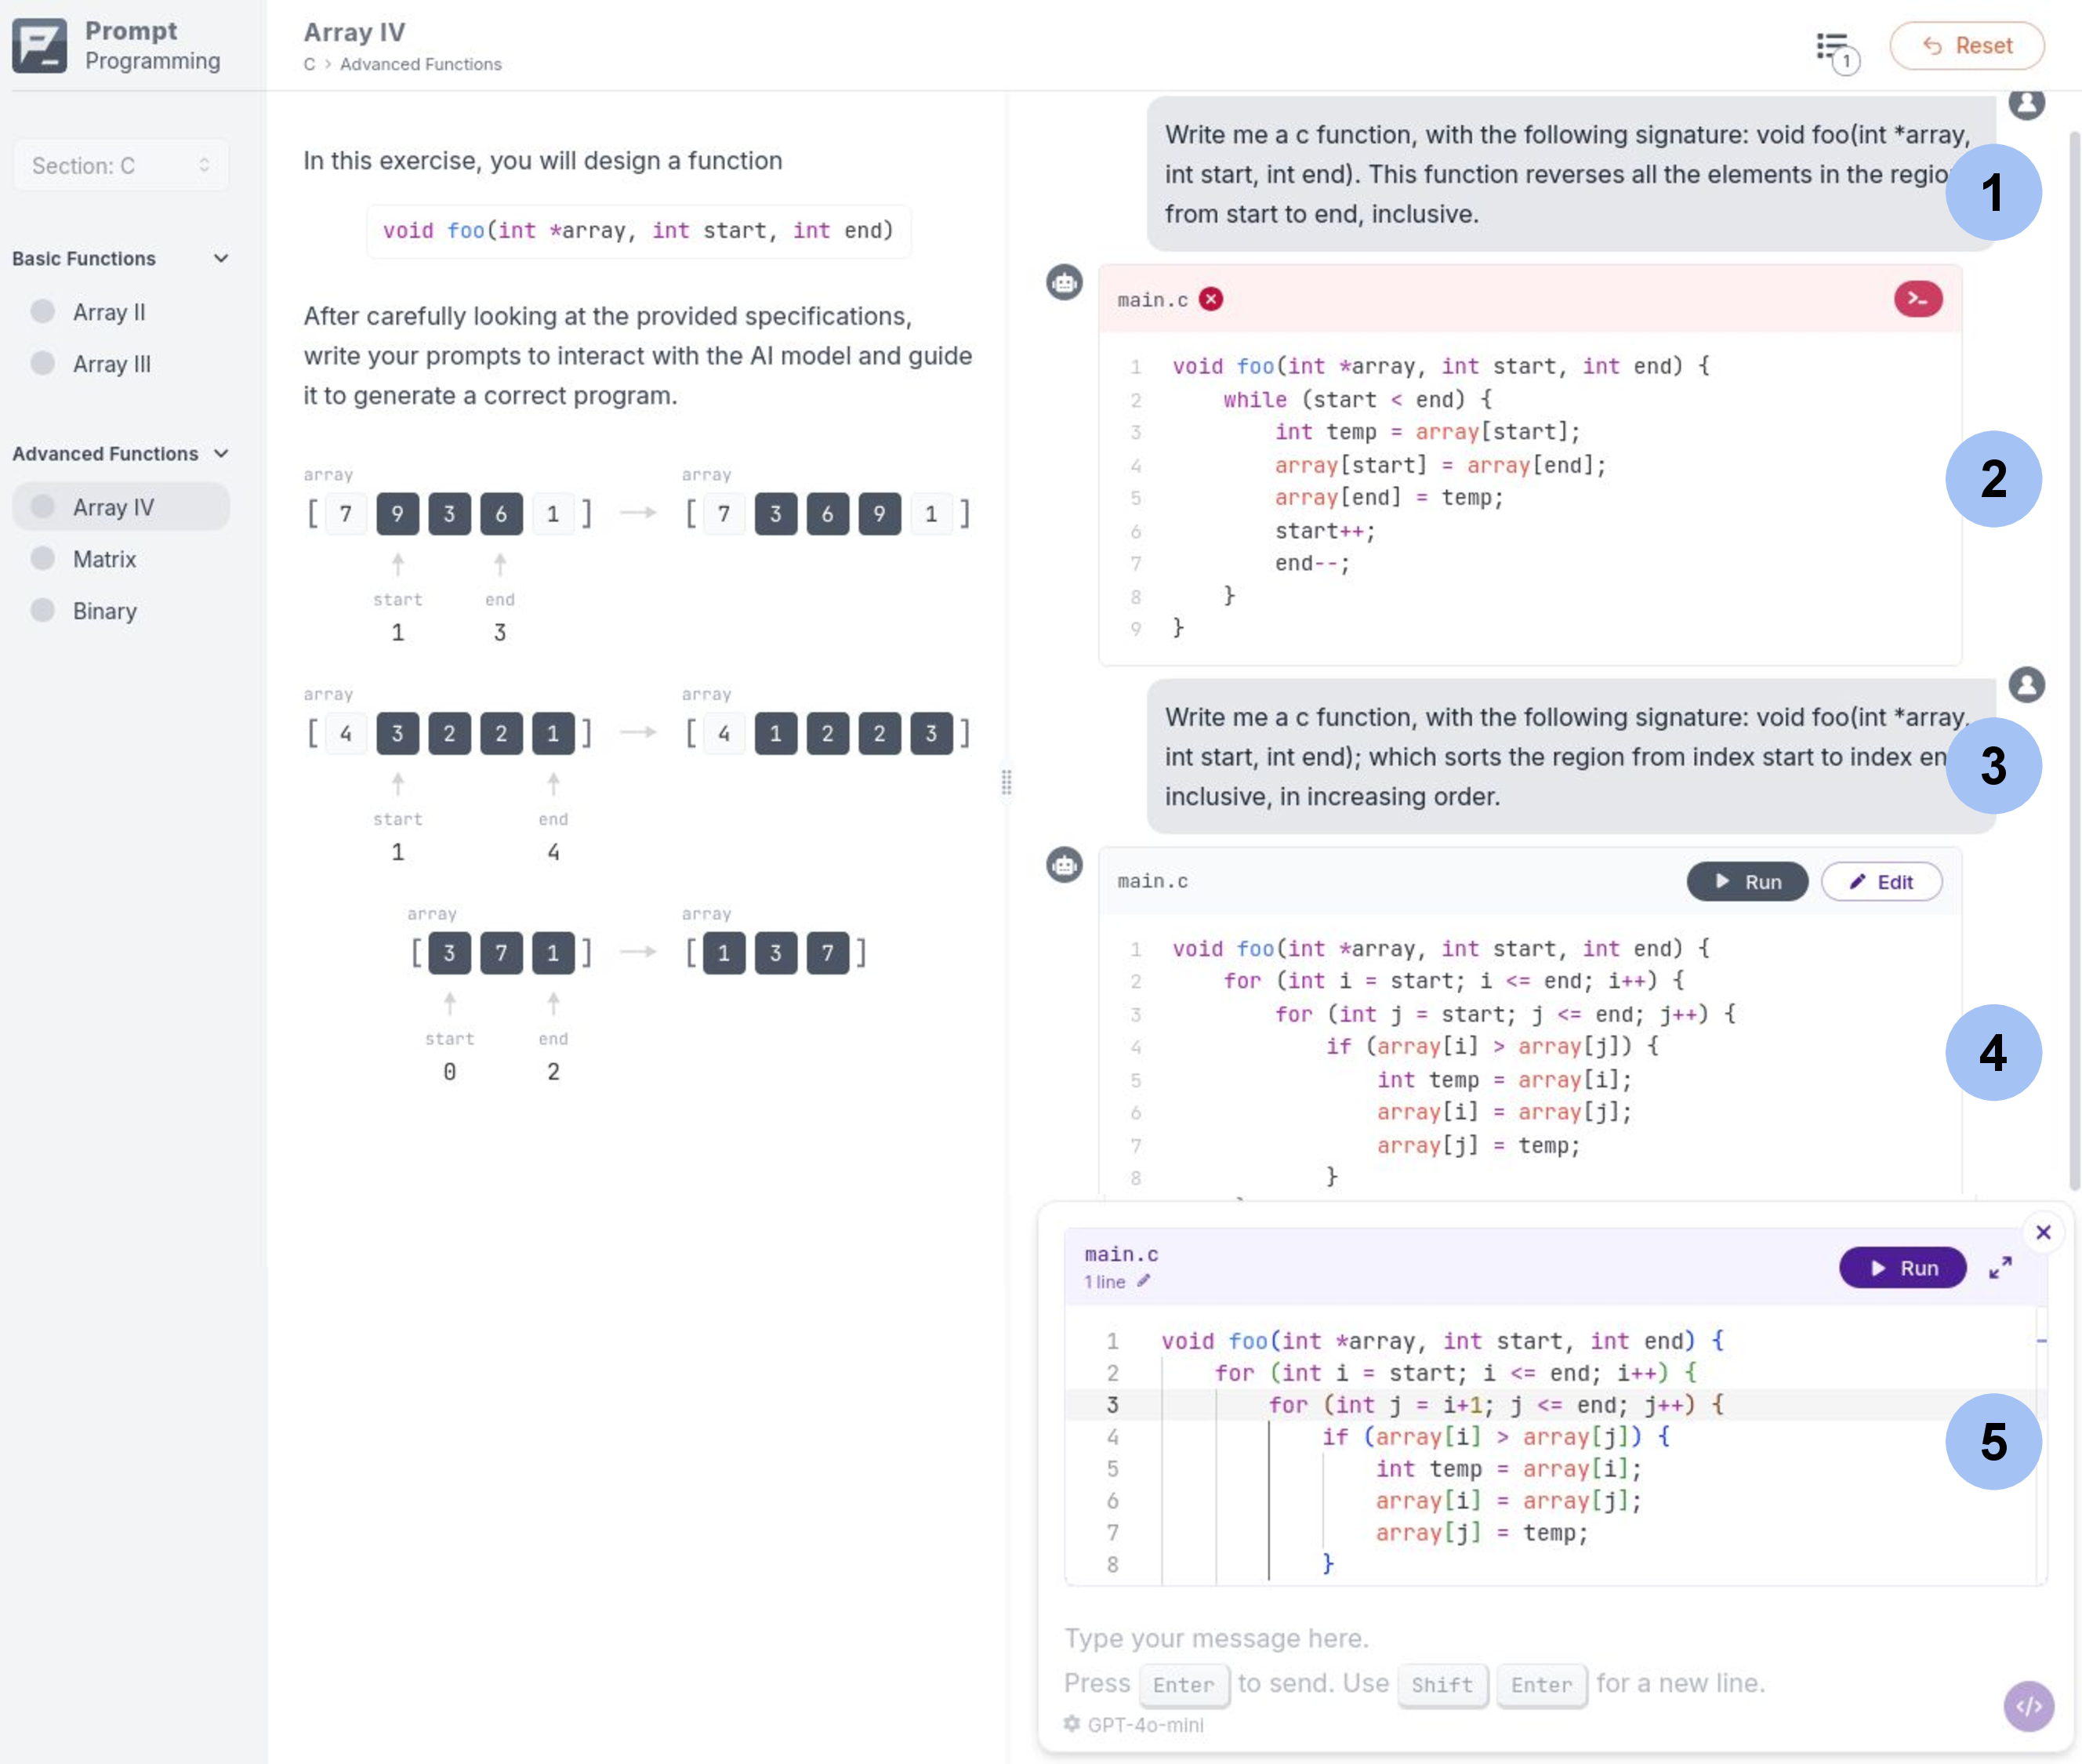2082x1764 pixels.
Task: Click the second prompt about sorting region
Action: [x=1570, y=757]
